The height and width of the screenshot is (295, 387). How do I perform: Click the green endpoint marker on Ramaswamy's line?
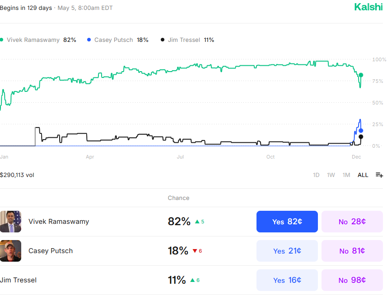[x=361, y=75]
